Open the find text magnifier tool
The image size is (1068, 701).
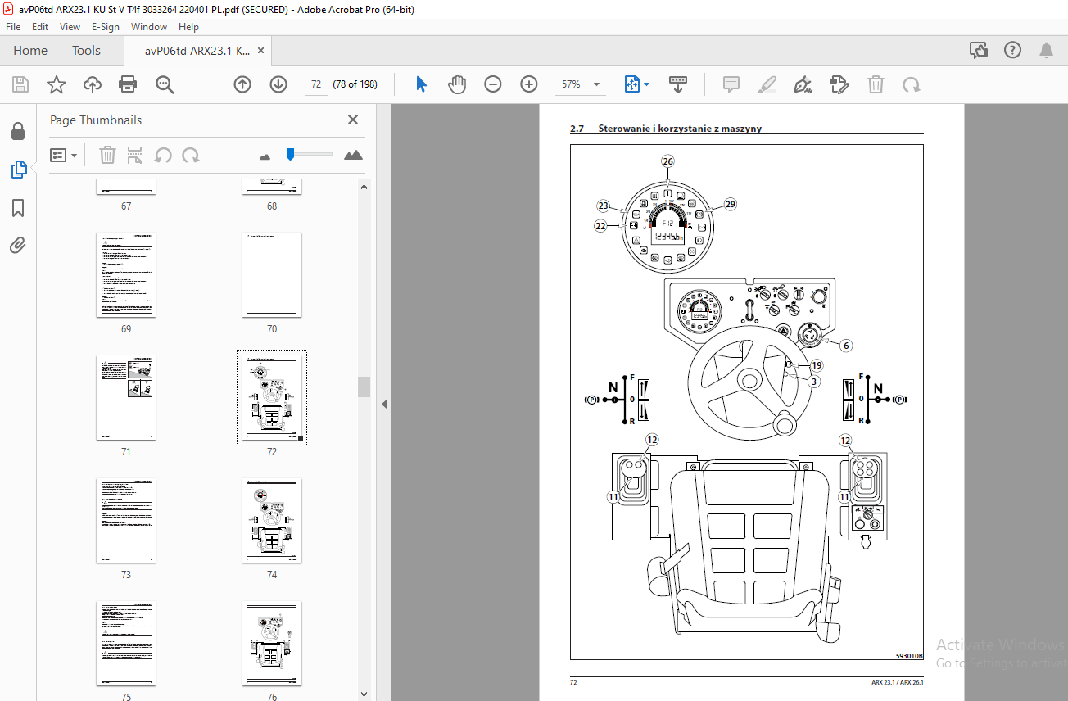(x=165, y=84)
